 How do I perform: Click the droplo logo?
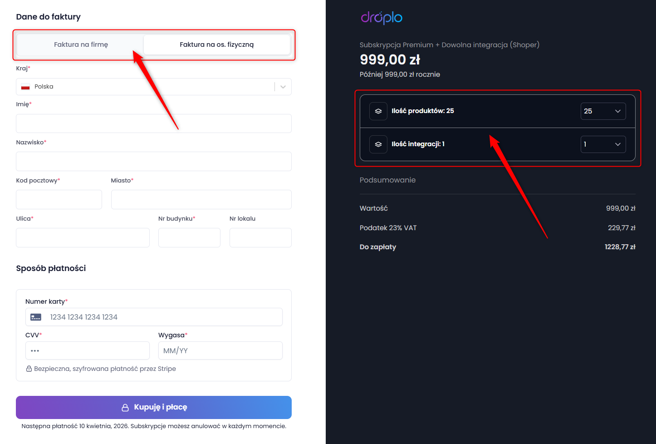[382, 17]
